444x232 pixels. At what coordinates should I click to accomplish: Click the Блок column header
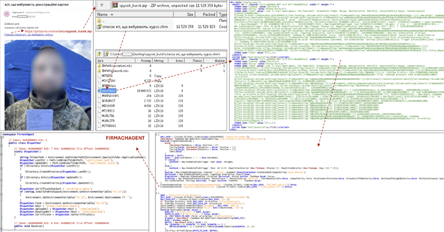click(176, 60)
